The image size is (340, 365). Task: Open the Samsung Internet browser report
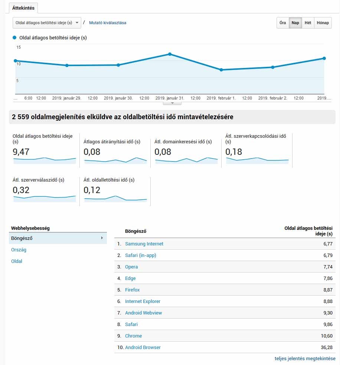(x=144, y=244)
